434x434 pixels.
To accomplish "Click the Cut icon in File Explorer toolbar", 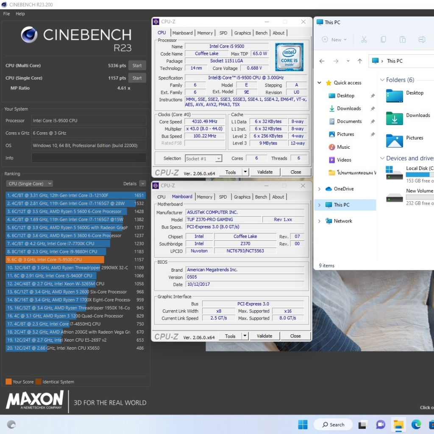I will [364, 39].
